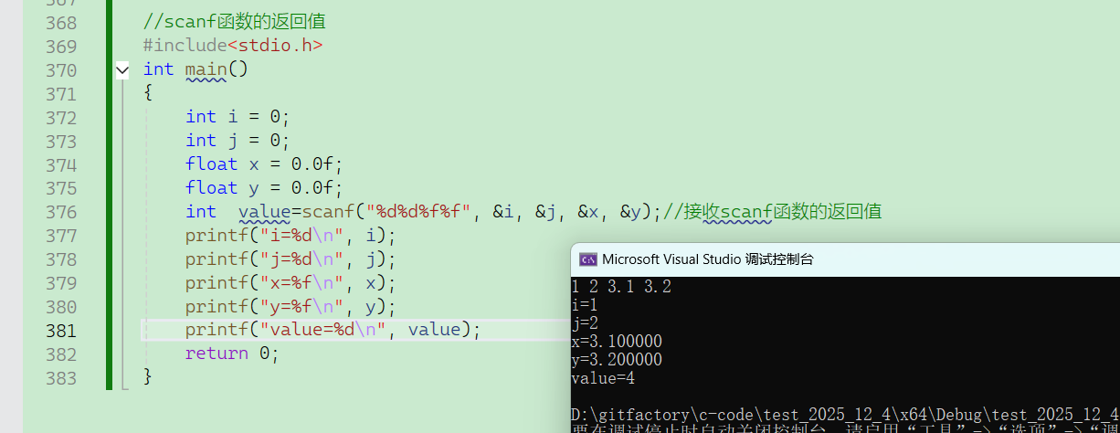Click the "%d%d%f%f" format string
This screenshot has height=433, width=1120.
(x=418, y=212)
